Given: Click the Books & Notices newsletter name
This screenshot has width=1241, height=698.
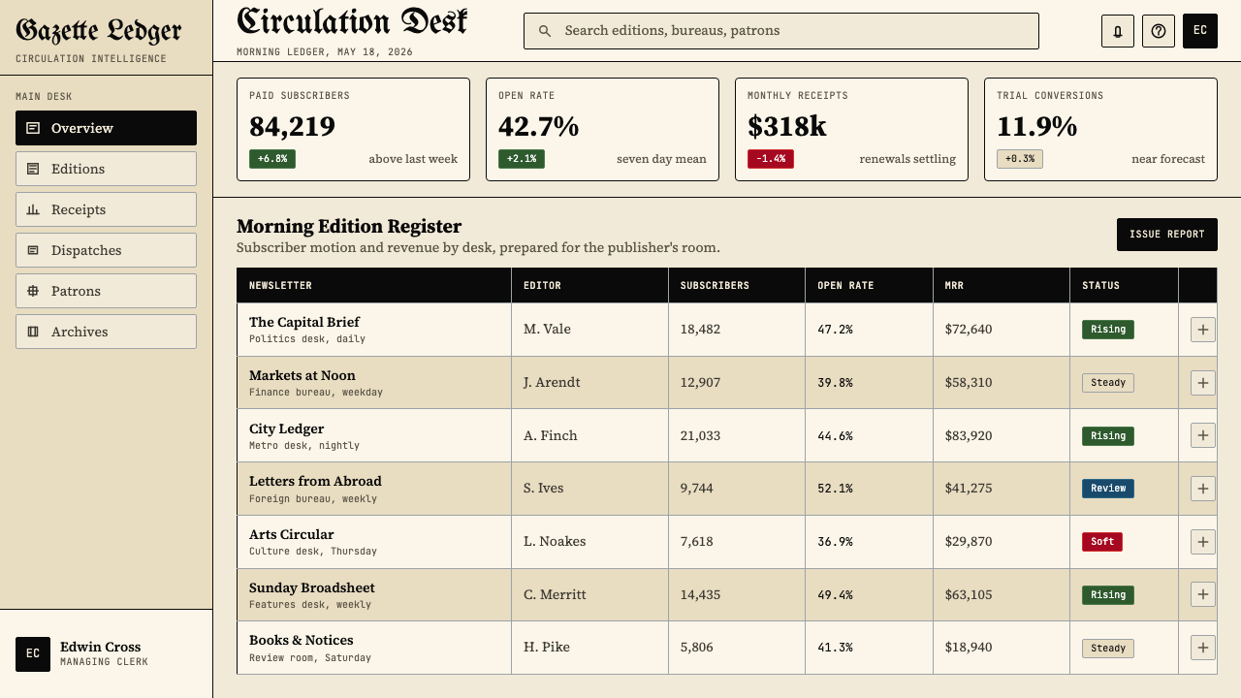Looking at the screenshot, I should (302, 640).
